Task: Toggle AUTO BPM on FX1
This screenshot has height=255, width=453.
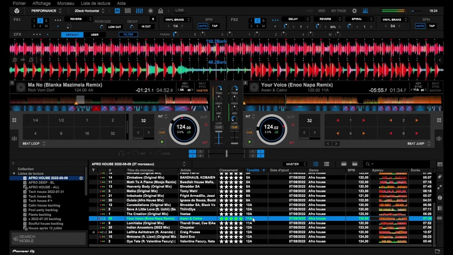Action: coord(203,26)
